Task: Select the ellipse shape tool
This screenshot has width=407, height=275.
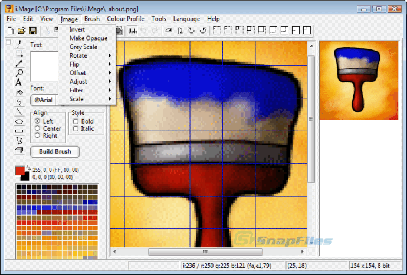Action: click(19, 121)
